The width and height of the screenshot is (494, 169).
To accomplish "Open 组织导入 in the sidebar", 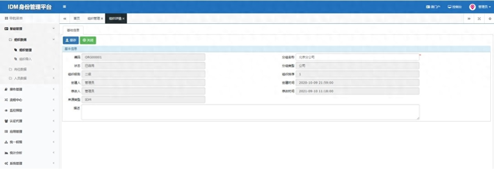I will pyautogui.click(x=25, y=59).
